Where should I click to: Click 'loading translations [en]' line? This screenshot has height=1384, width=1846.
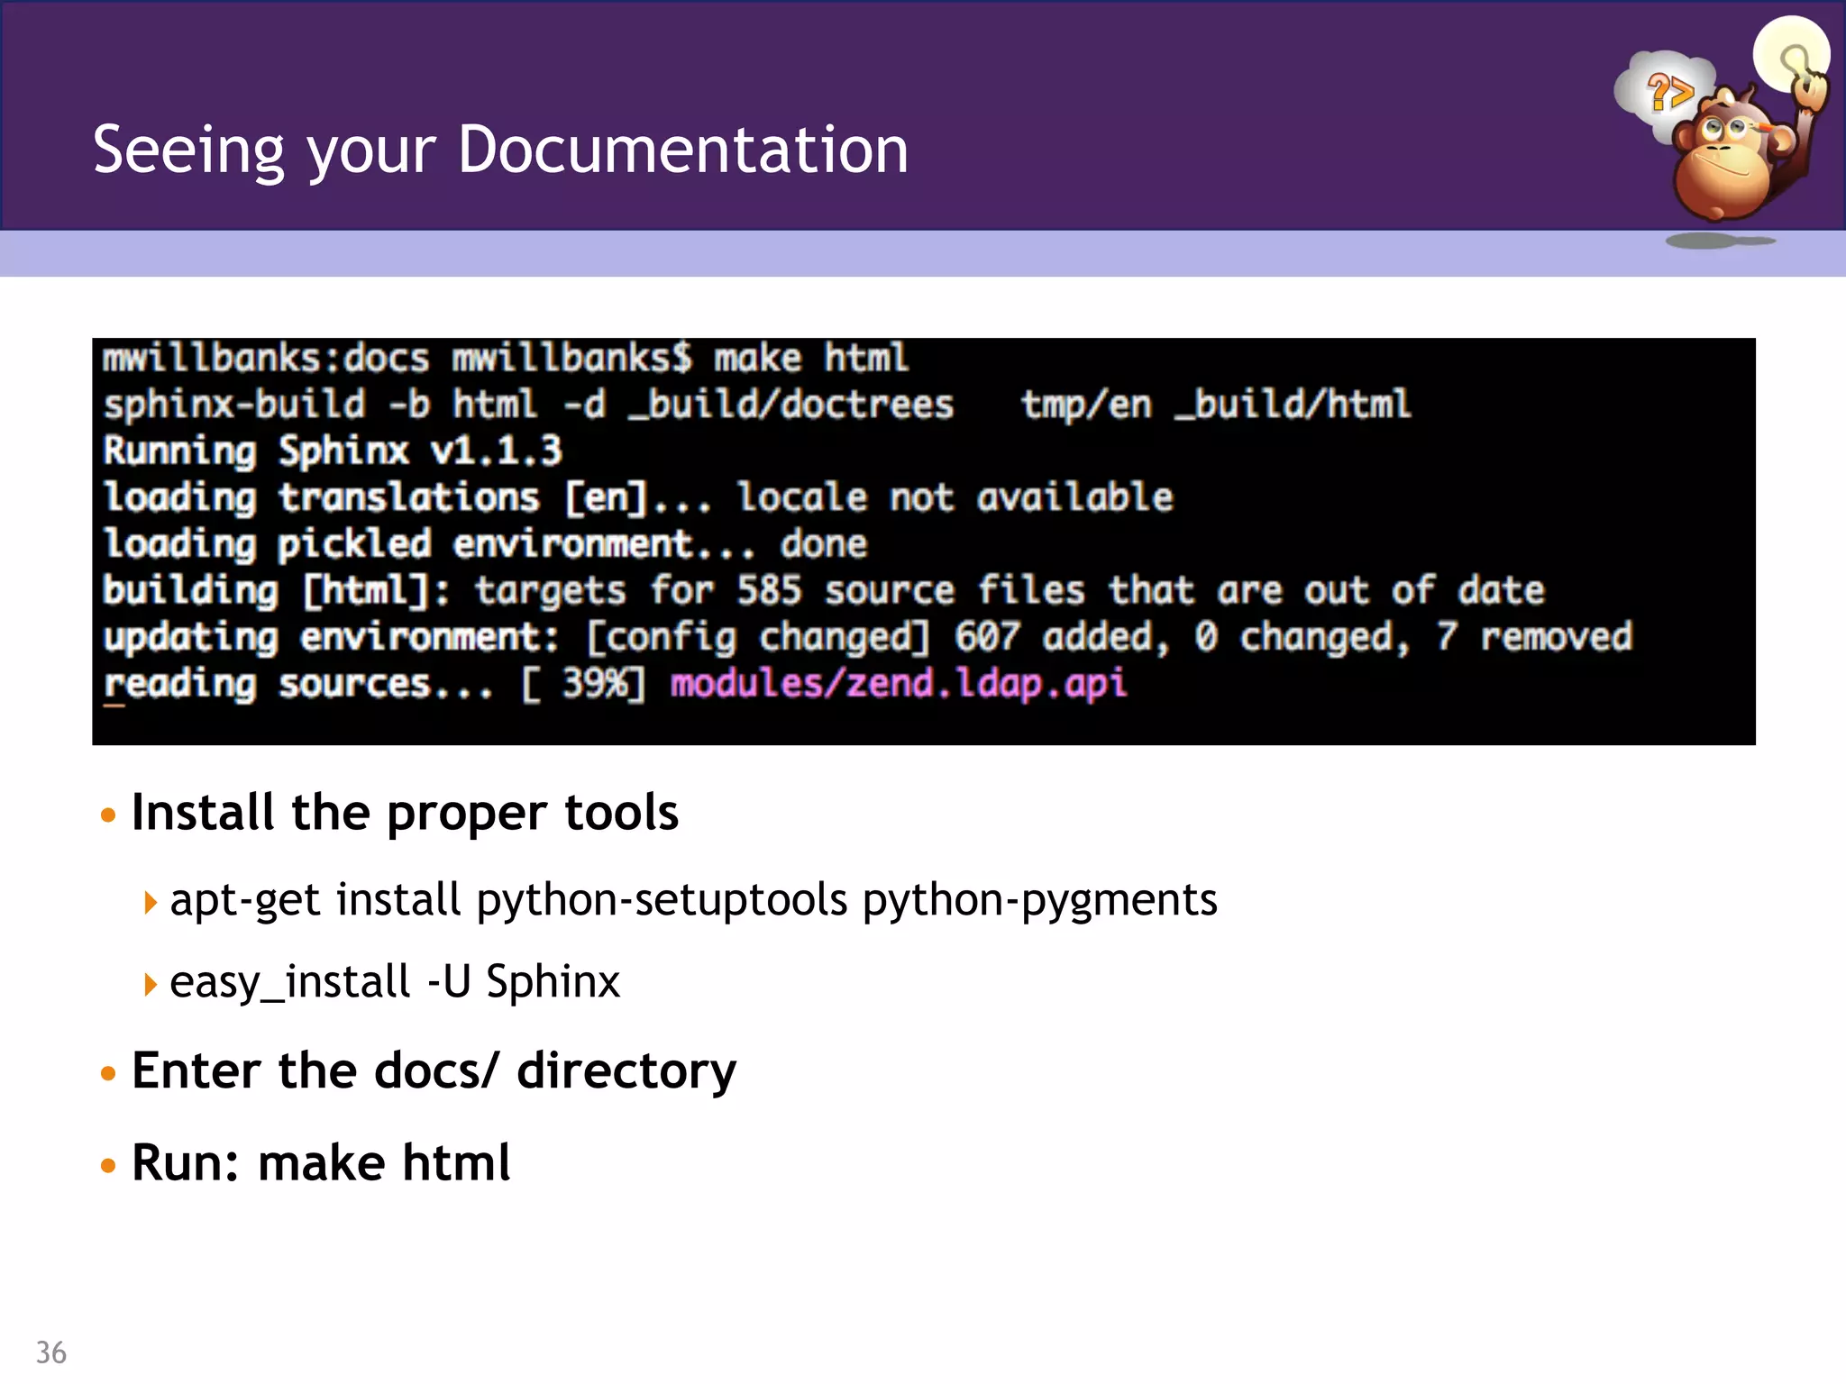638,497
